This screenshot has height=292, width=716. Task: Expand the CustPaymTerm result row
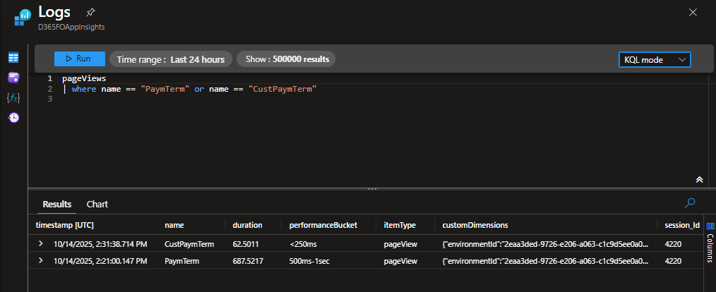point(41,243)
